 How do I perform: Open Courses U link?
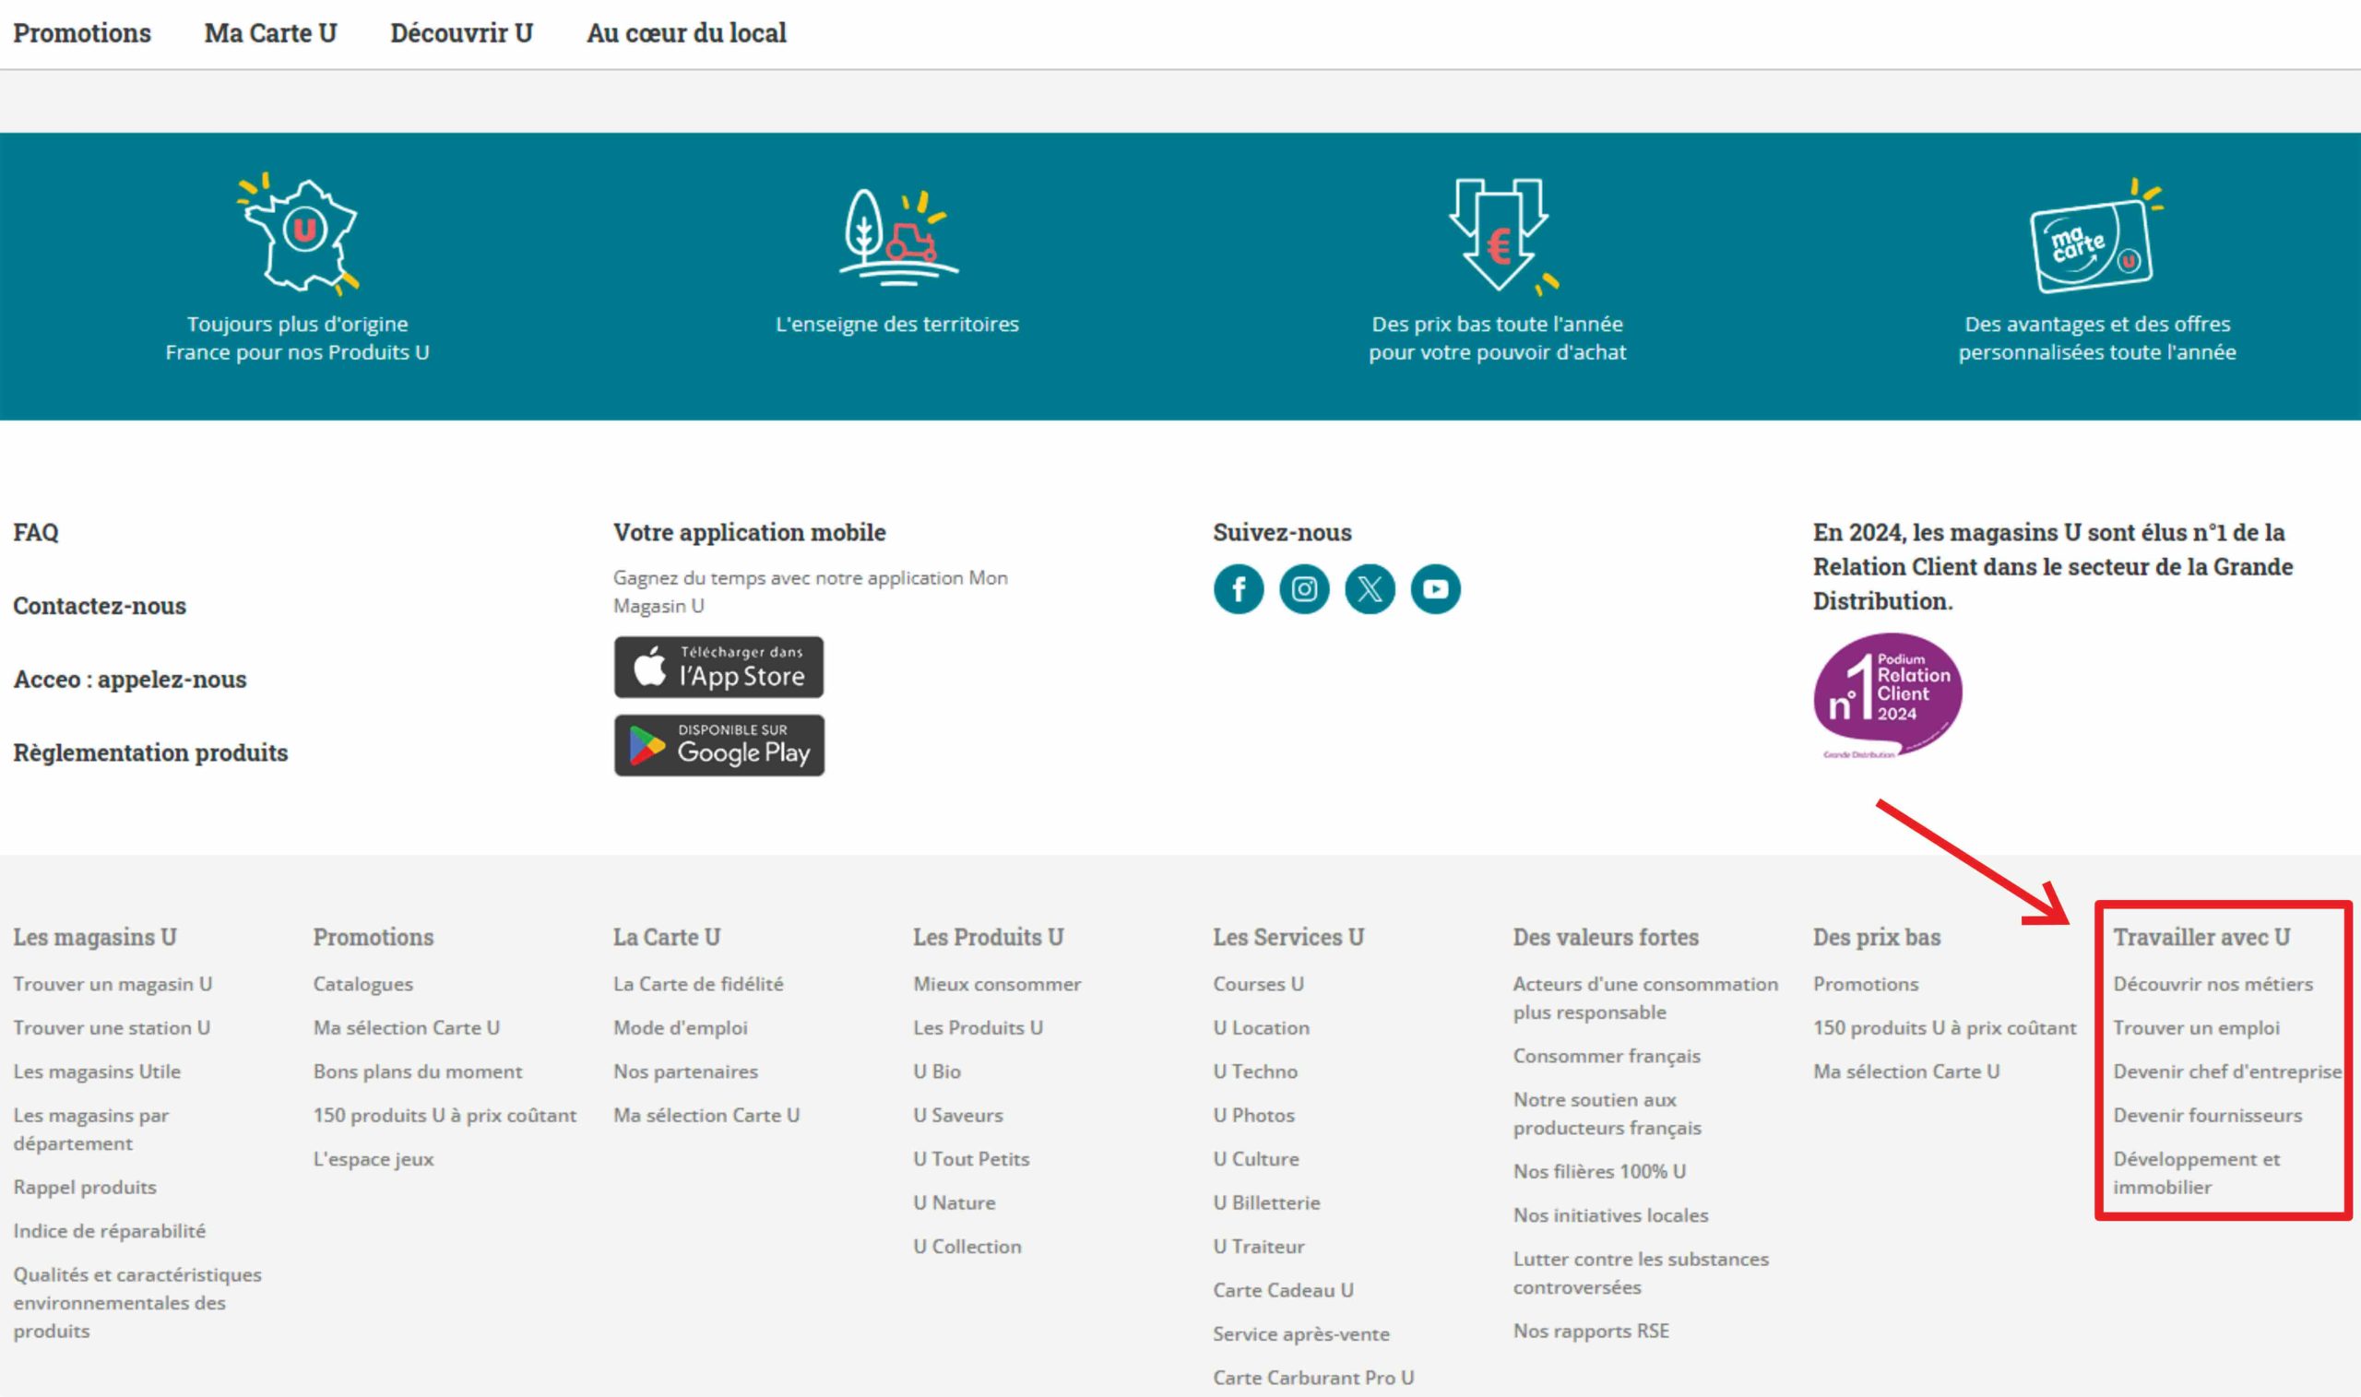click(1259, 984)
